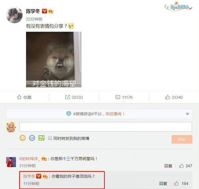Close the 微博辟谣 notice banner
The width and height of the screenshot is (199, 189).
point(187,114)
